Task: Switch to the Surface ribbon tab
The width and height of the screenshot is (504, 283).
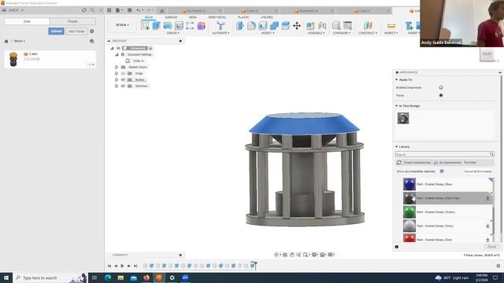Action: [x=171, y=17]
